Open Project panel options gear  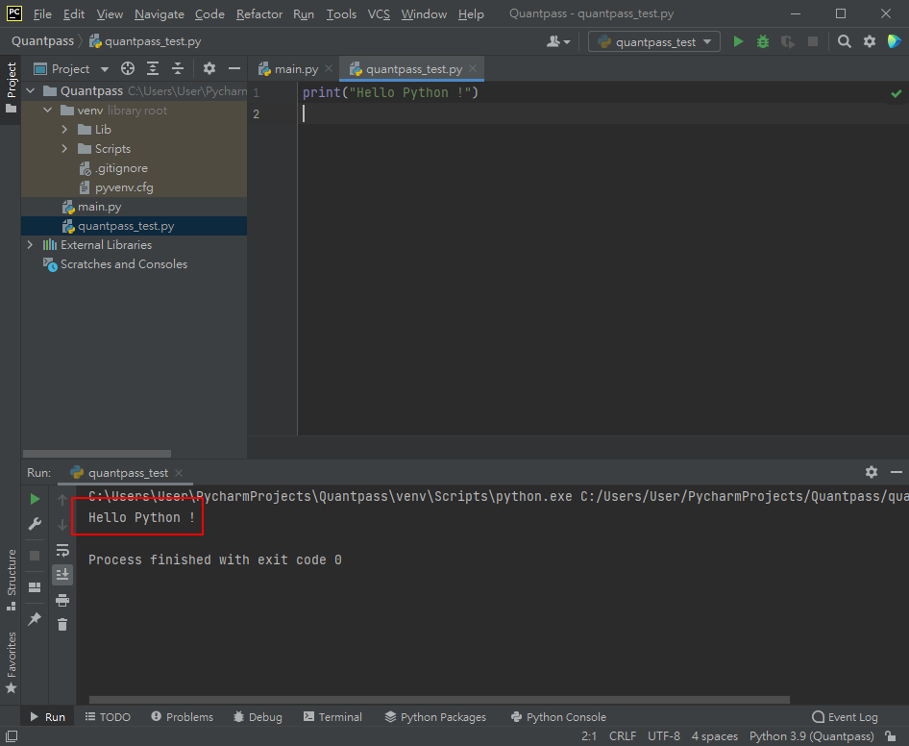pos(209,69)
